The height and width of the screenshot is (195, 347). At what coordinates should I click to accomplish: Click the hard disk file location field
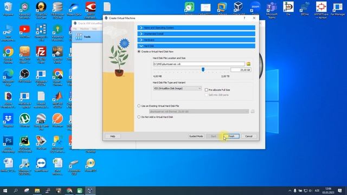199,64
